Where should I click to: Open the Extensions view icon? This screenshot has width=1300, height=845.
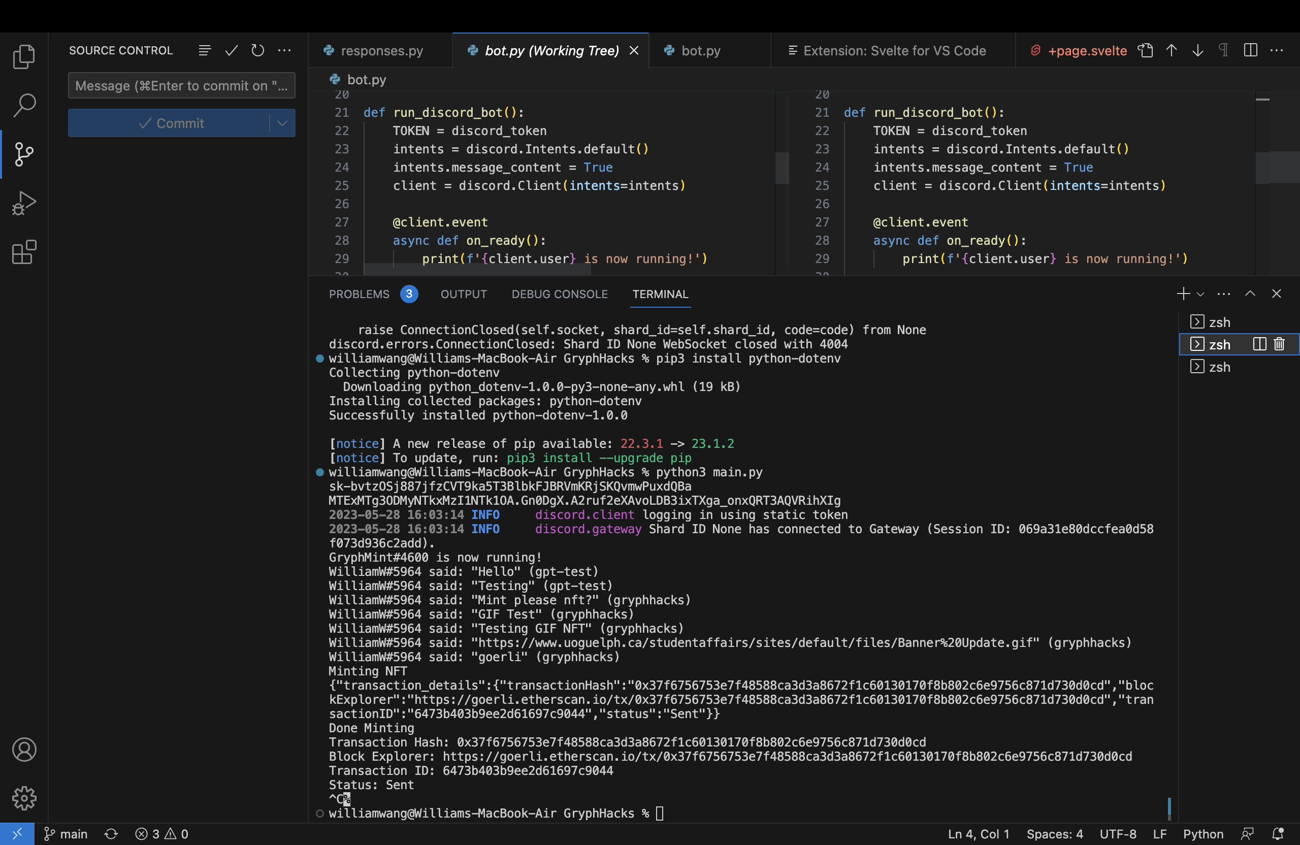24,252
